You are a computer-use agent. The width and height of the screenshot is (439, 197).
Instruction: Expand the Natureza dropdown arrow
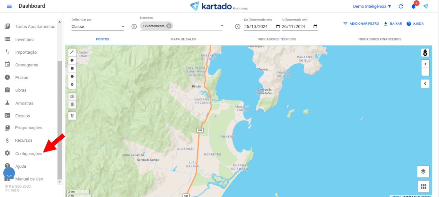click(x=222, y=26)
